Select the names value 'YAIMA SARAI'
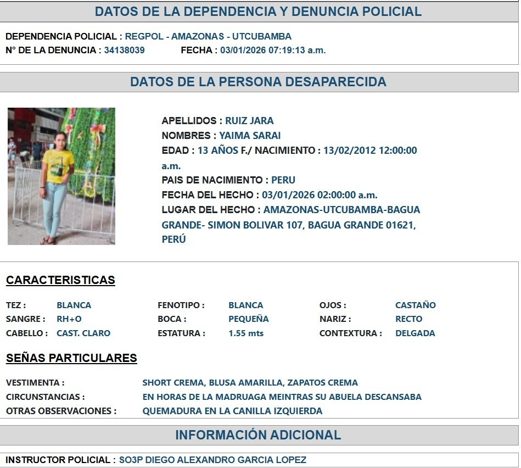Screen dimensions: 521x468 tap(250, 136)
